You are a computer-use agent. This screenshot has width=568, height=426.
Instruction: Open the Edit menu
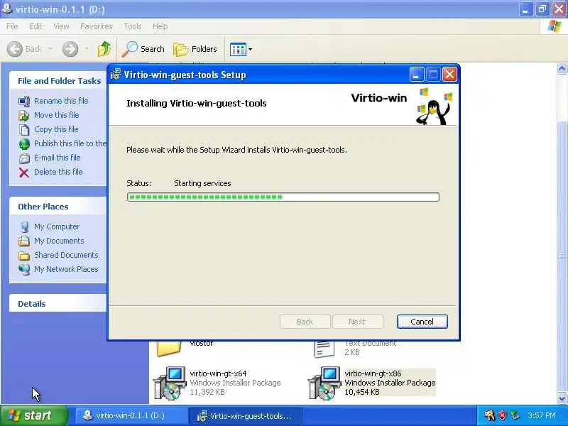point(35,26)
